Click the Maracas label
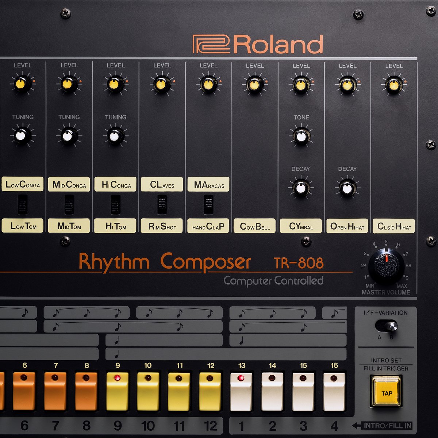This screenshot has height=438, width=438. [x=208, y=184]
